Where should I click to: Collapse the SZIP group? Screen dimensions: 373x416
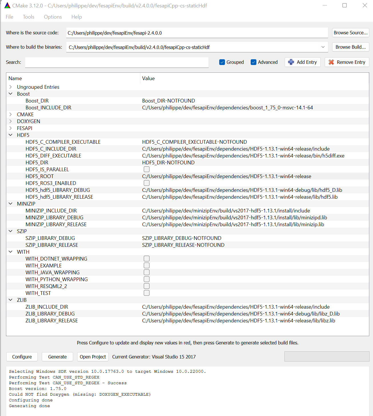coord(11,231)
